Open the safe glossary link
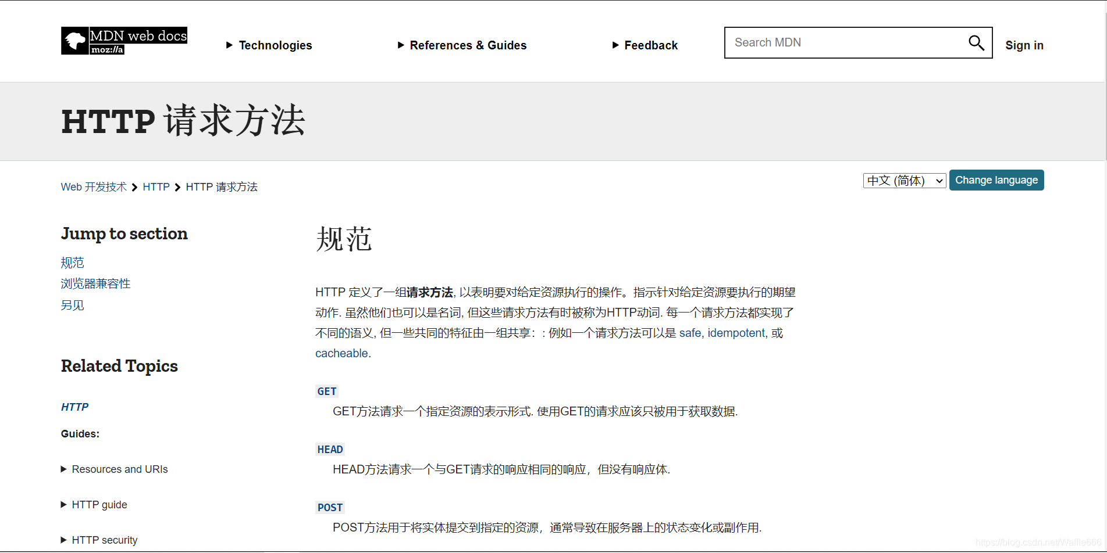The width and height of the screenshot is (1107, 553). click(690, 333)
